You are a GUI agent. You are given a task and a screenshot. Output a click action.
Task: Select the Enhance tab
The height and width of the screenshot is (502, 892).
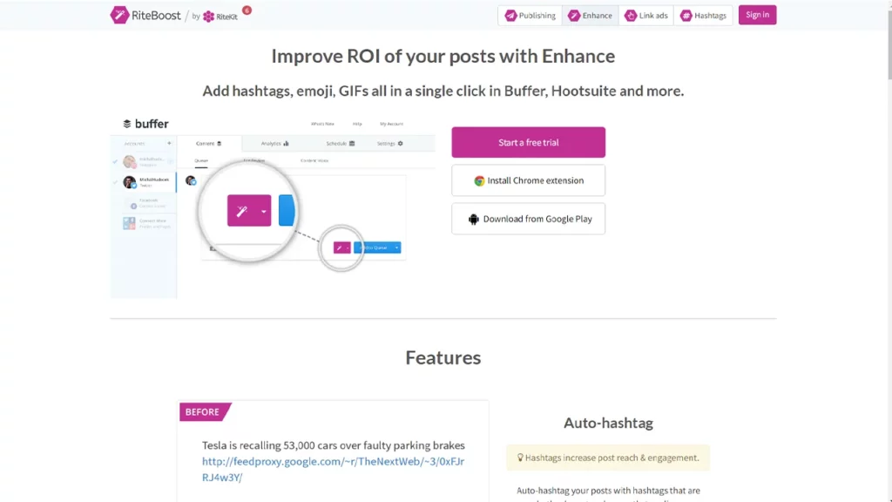click(589, 16)
